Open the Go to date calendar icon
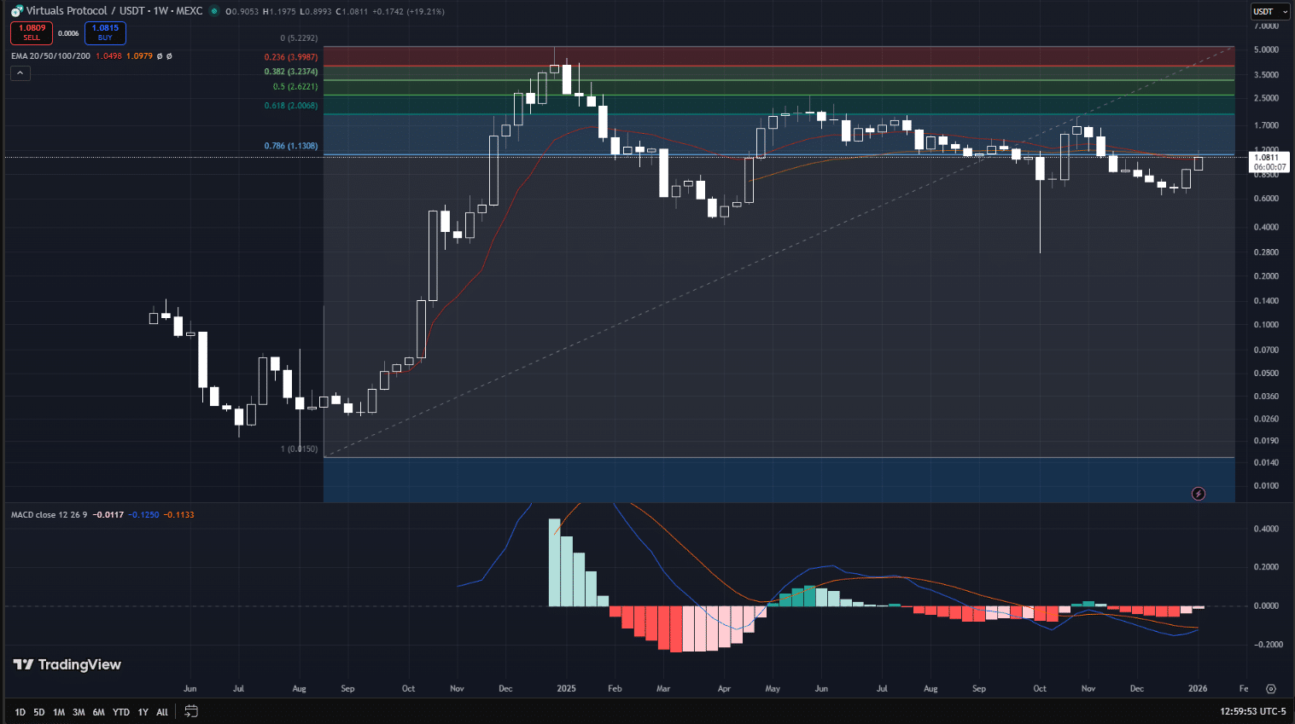1295x724 pixels. pos(191,711)
